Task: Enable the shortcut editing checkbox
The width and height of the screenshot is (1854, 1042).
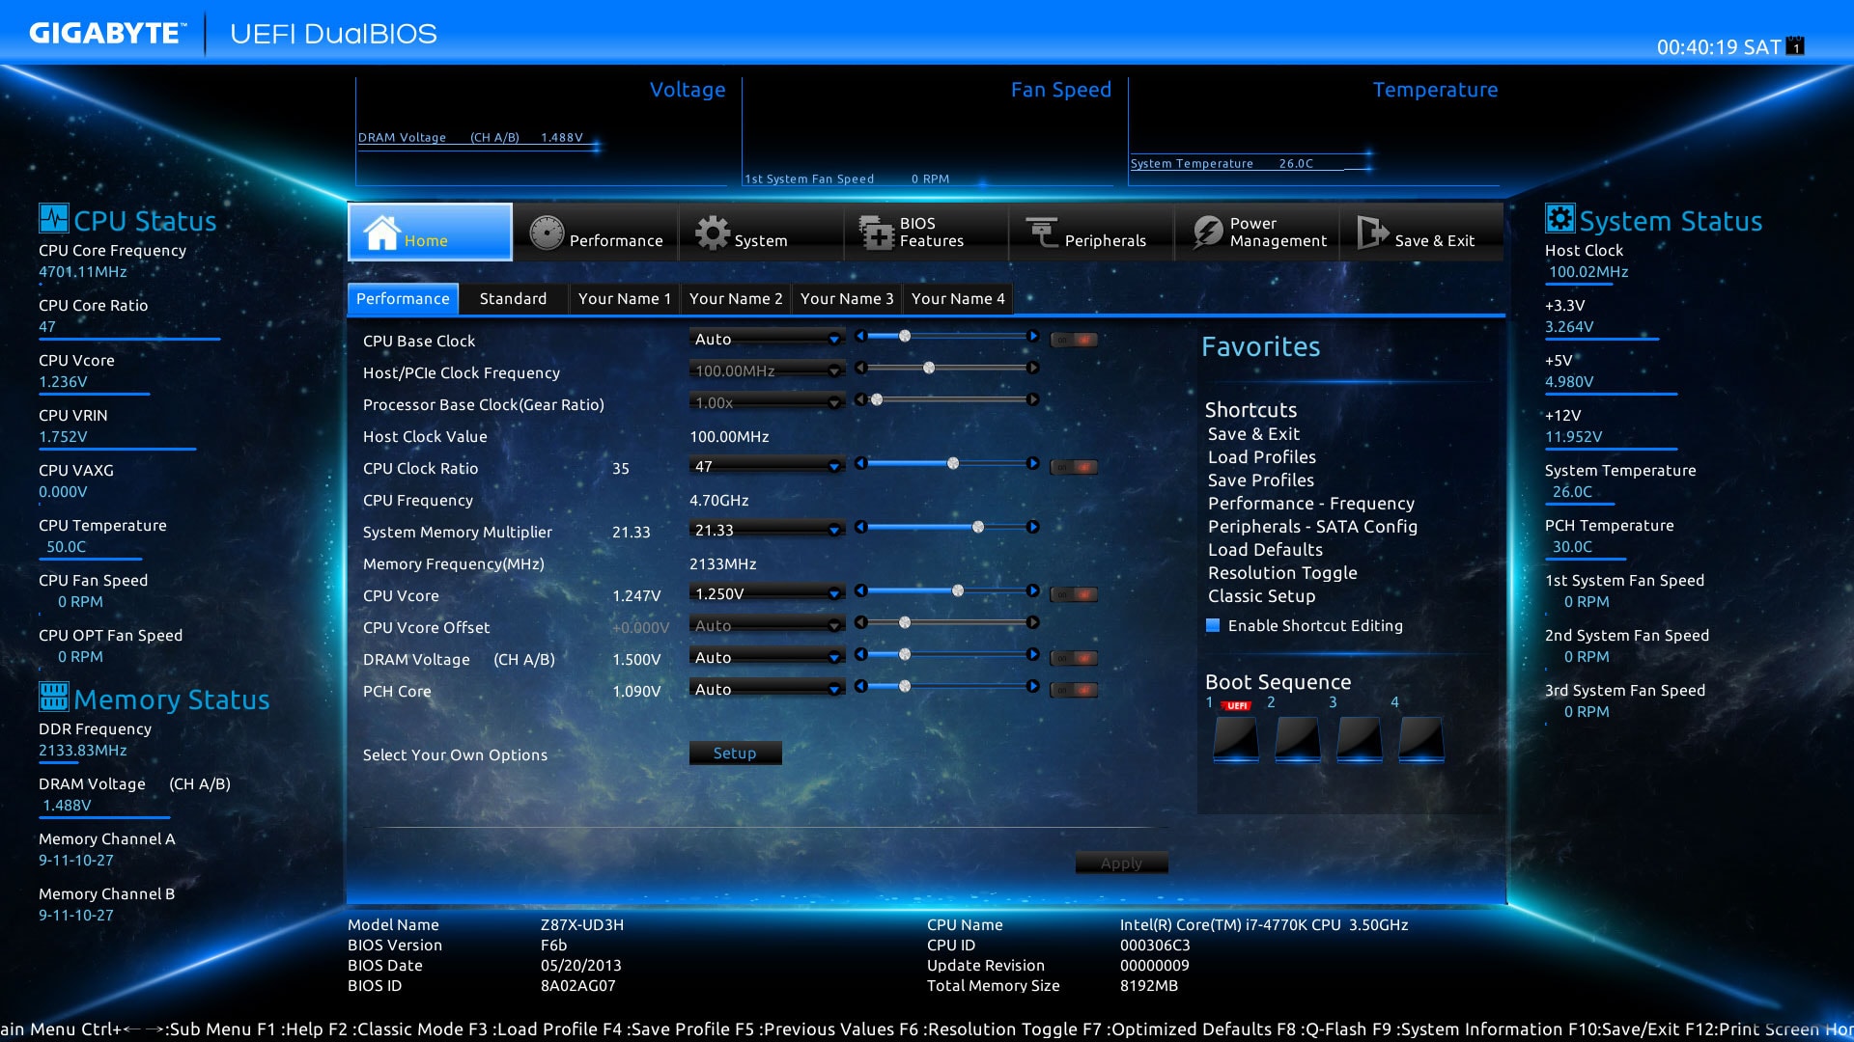Action: (1208, 623)
